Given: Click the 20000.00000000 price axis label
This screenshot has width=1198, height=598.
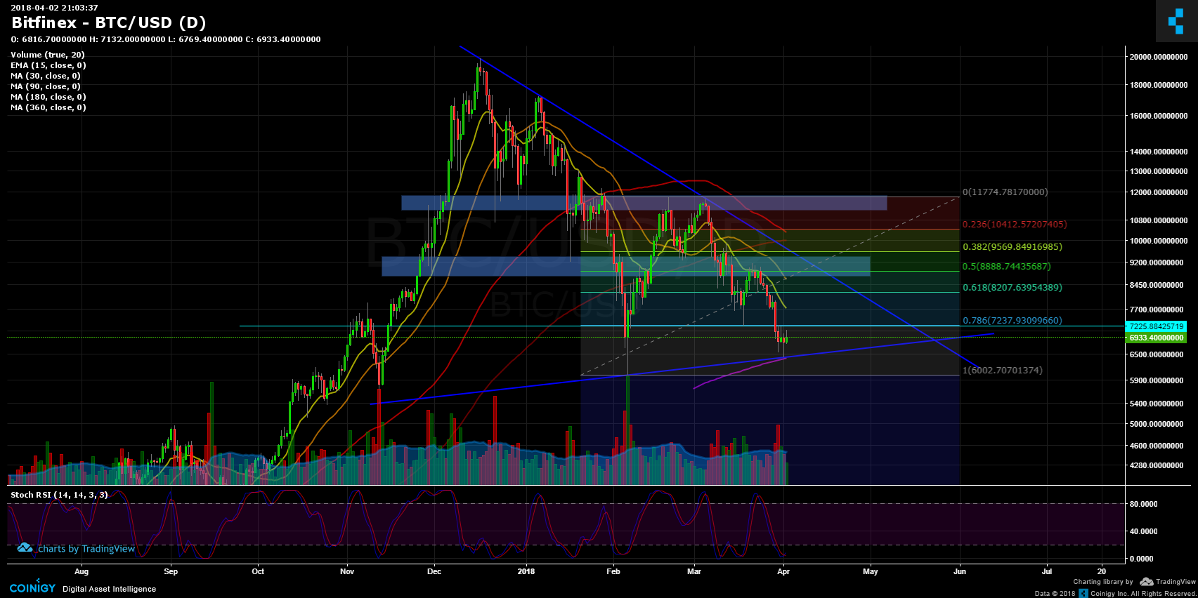Looking at the screenshot, I should [1159, 57].
